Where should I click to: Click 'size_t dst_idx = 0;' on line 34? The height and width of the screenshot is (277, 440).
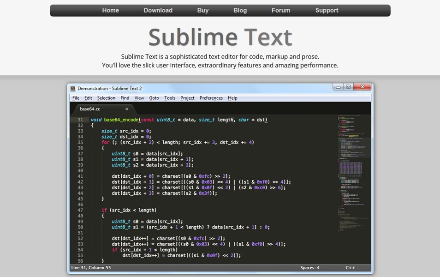pyautogui.click(x=126, y=137)
